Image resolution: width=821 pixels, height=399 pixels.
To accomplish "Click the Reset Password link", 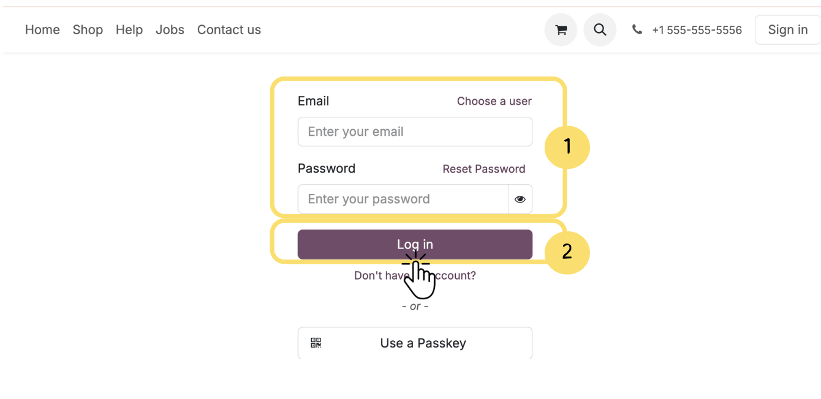I will pos(483,169).
